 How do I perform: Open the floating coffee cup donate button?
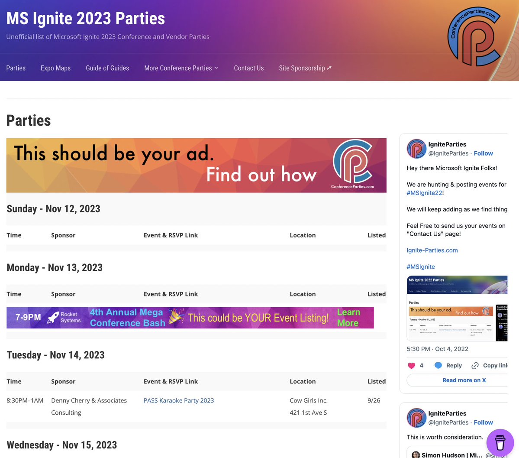tap(500, 442)
